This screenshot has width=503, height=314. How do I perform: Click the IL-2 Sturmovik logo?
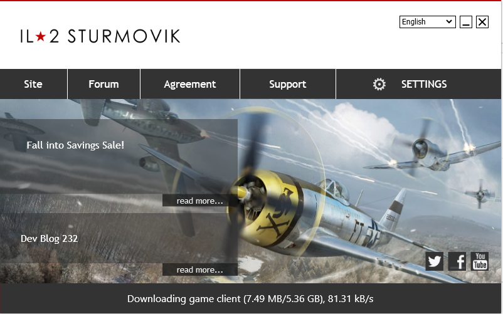click(x=100, y=36)
